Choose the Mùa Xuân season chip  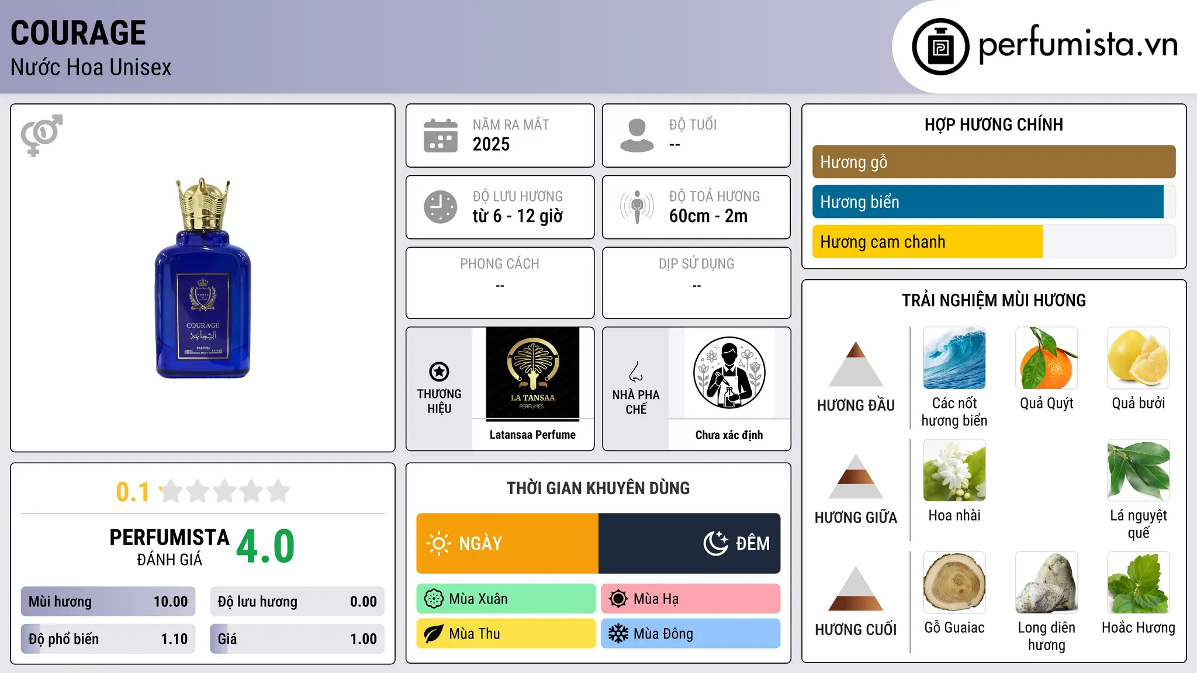click(x=506, y=599)
